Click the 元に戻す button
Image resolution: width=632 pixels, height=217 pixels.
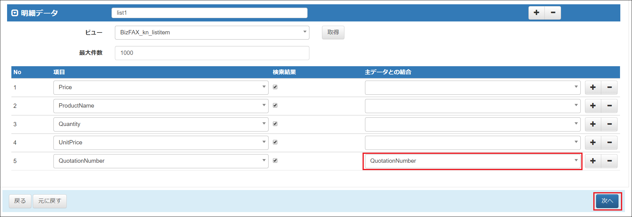pyautogui.click(x=50, y=201)
